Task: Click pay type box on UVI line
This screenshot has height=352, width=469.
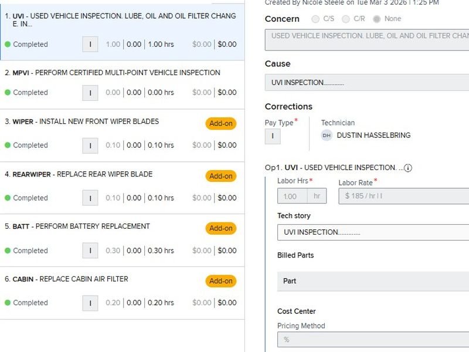Action: click(x=90, y=45)
